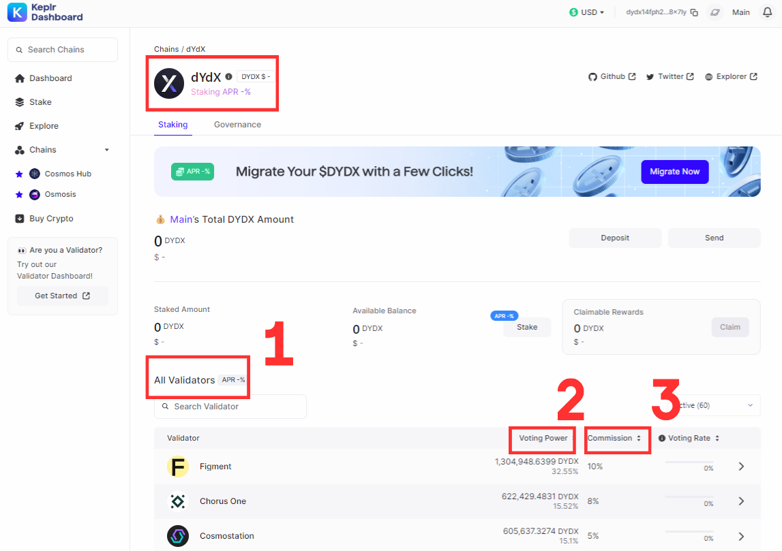Open the Github link
The image size is (782, 551).
coord(612,77)
